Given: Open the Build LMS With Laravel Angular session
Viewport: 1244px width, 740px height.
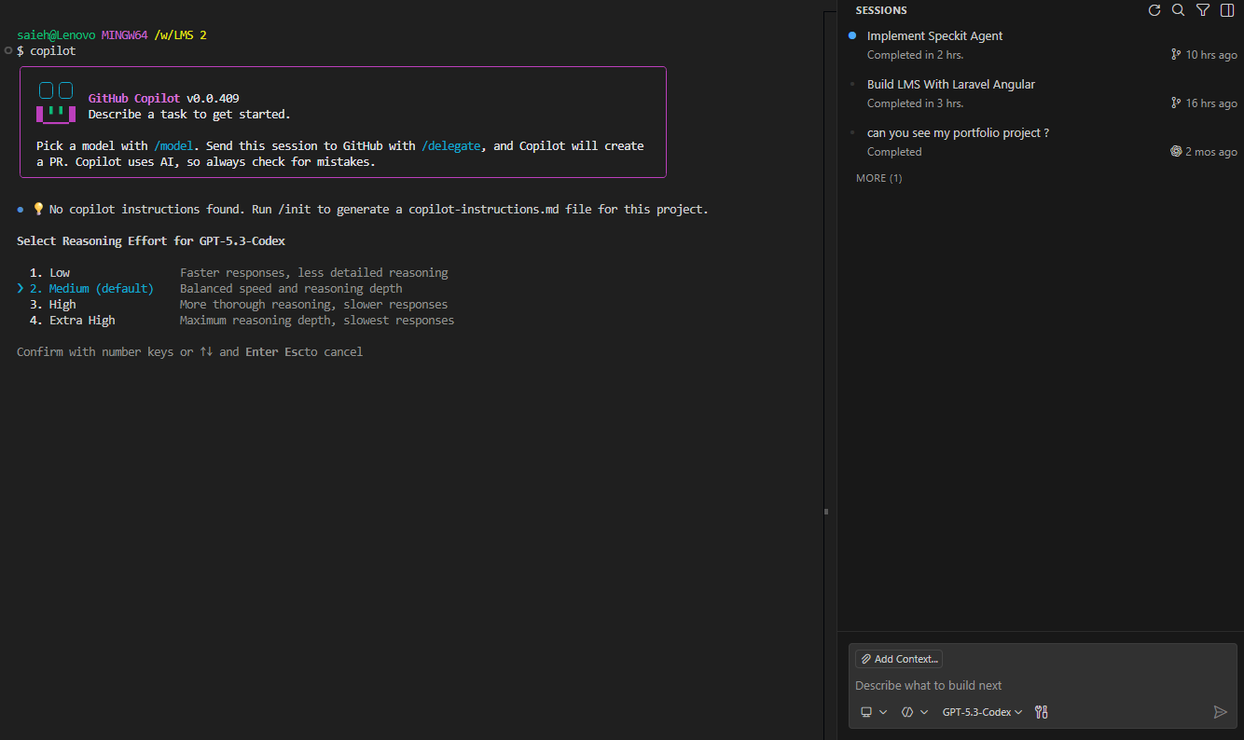Looking at the screenshot, I should pyautogui.click(x=951, y=84).
